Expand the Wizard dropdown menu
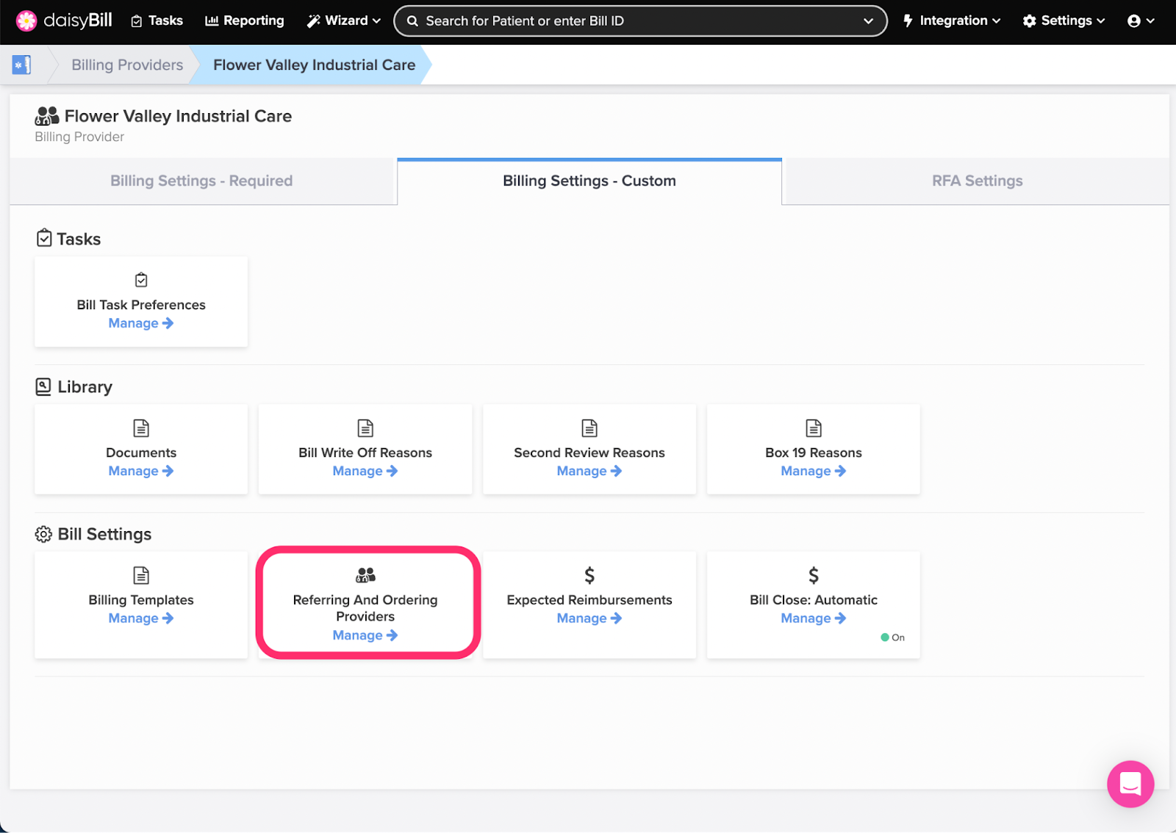Viewport: 1176px width, 833px height. point(343,21)
